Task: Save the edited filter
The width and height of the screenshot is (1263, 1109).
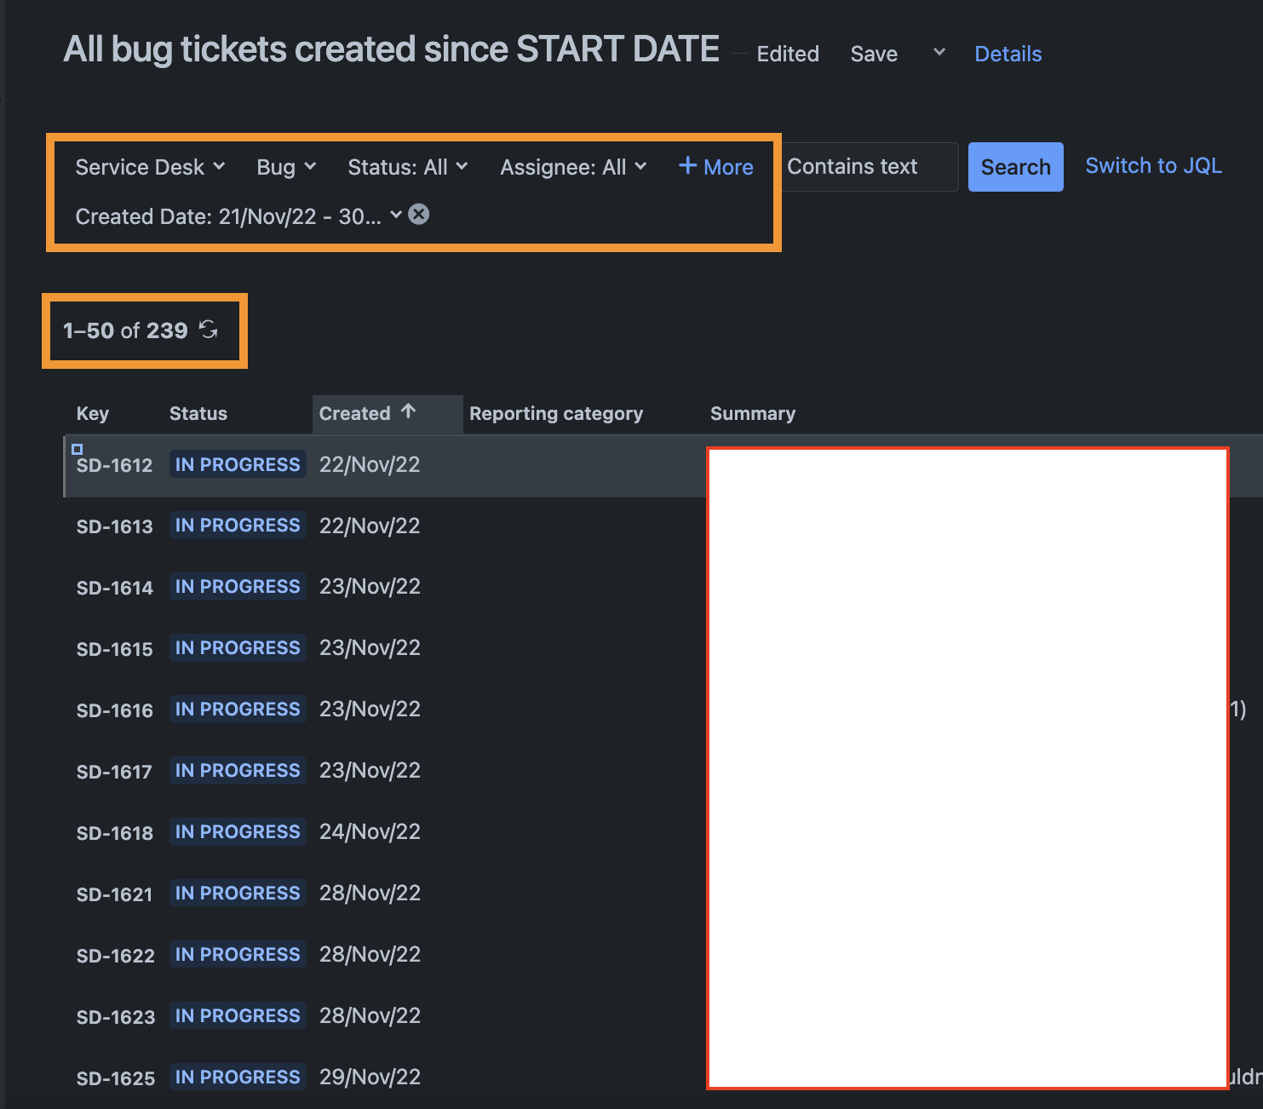Action: 874,54
